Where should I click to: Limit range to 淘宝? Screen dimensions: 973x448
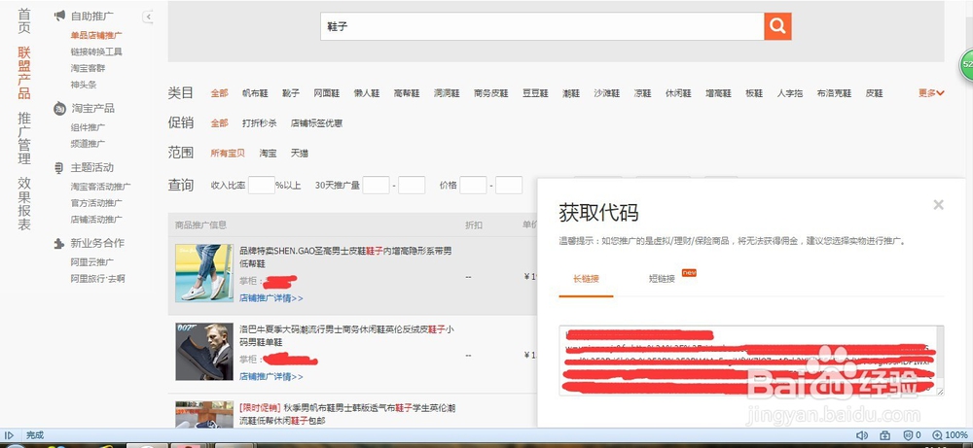[269, 153]
